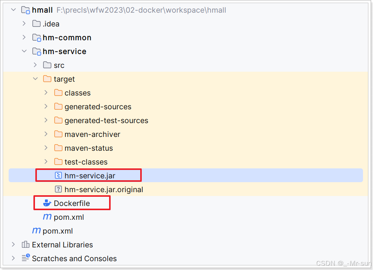The width and height of the screenshot is (373, 270).
Task: Select the generated-sources label
Action: (x=98, y=107)
